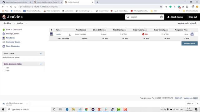
Task: Open the master node link
Action: point(58,34)
